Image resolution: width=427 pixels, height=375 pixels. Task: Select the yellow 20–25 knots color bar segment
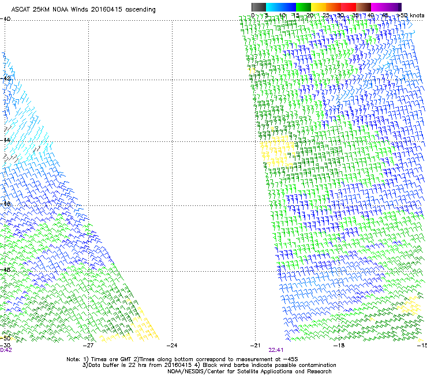319,7
